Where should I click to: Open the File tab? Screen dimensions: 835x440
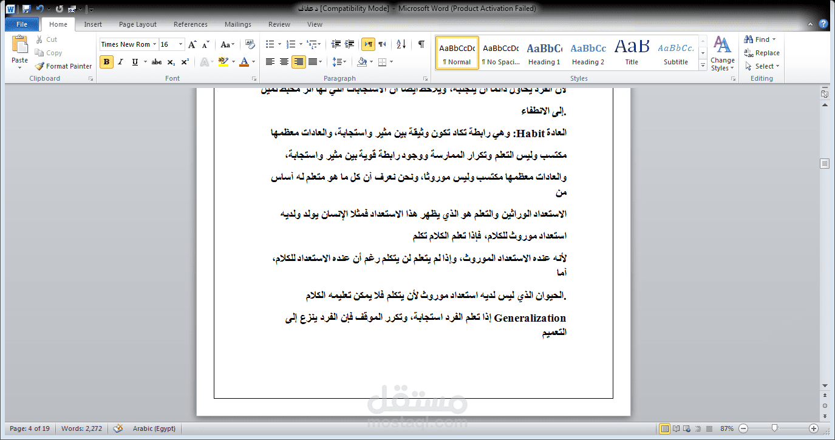22,24
